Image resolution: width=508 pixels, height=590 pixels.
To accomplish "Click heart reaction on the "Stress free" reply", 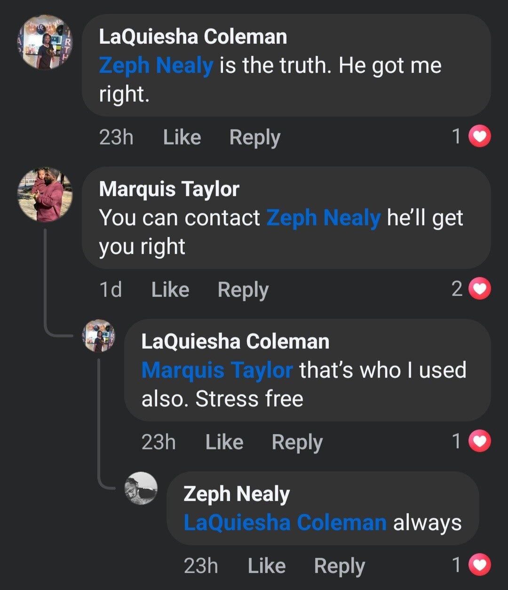I will pyautogui.click(x=480, y=442).
